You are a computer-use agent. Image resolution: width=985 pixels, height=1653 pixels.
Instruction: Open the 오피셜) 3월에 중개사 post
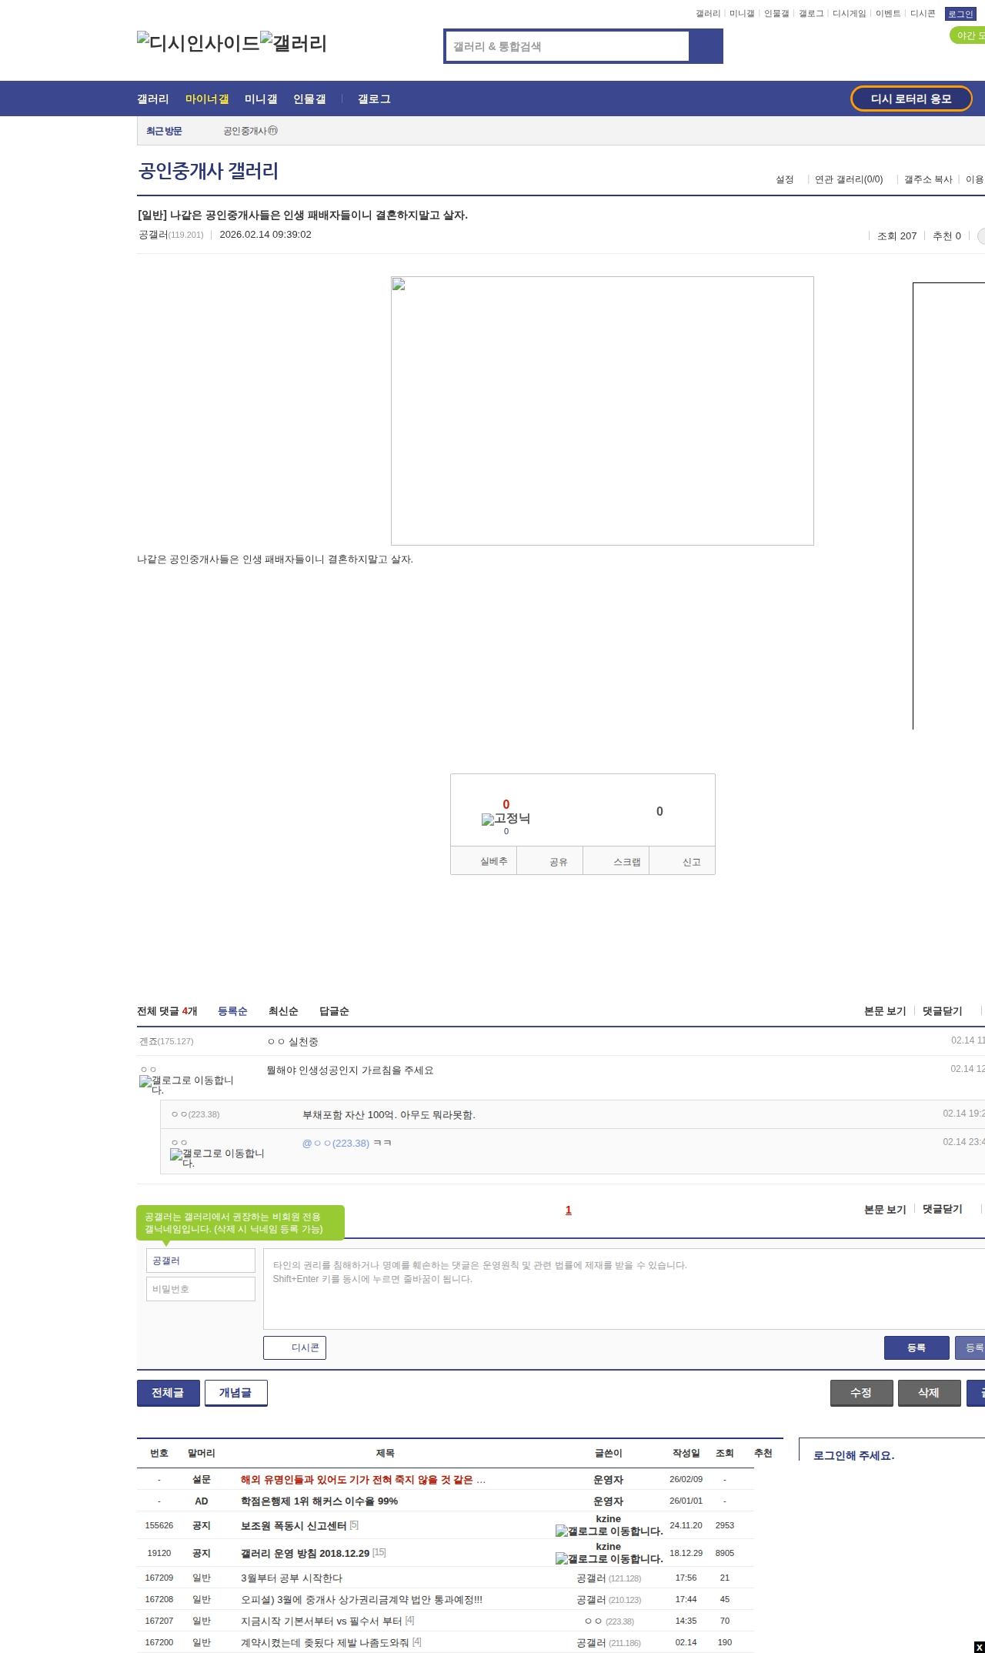[x=362, y=1599]
